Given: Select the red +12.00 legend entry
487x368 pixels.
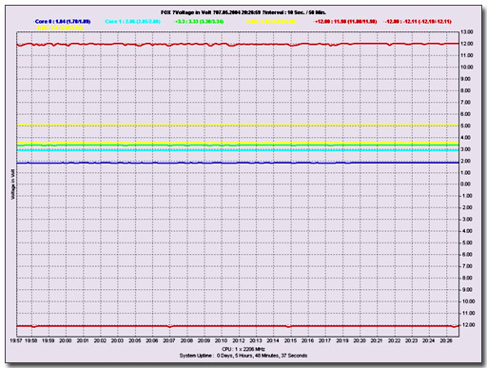Looking at the screenshot, I should (x=346, y=22).
